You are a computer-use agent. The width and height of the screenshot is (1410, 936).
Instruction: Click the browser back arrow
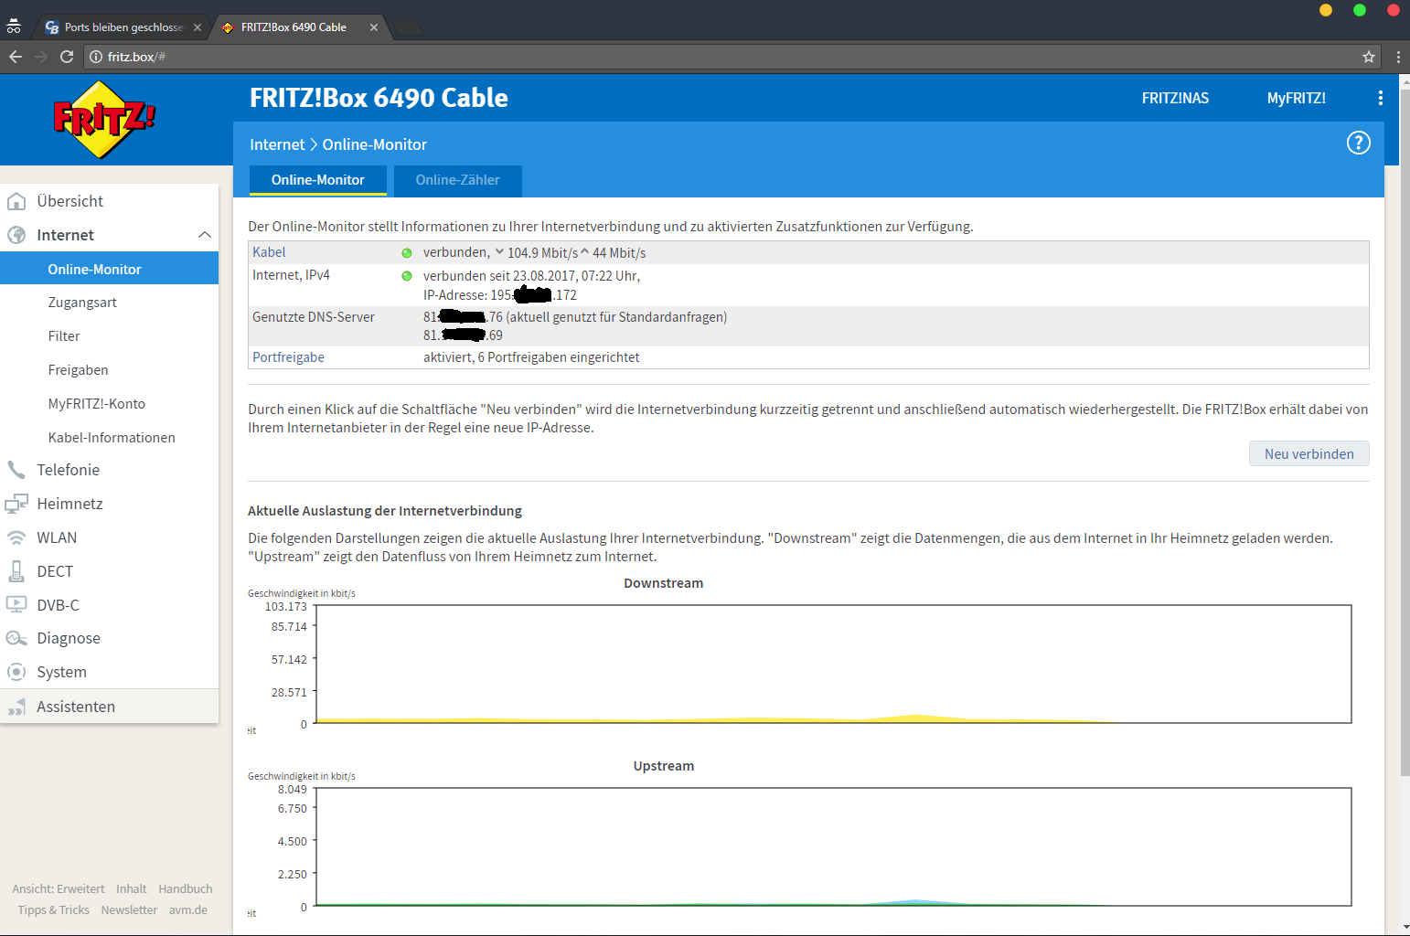click(x=16, y=57)
